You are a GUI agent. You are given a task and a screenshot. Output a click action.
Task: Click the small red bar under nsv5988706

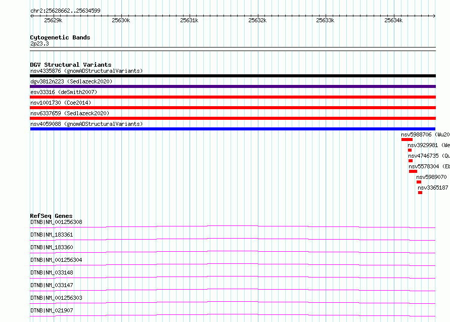click(407, 140)
